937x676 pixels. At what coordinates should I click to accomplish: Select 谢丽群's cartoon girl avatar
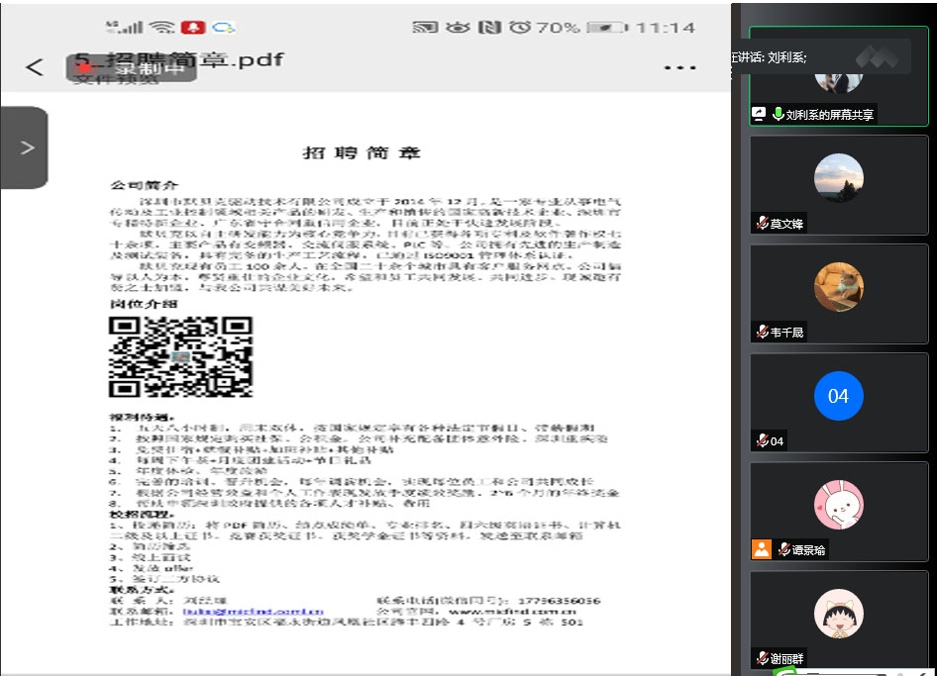pos(838,614)
